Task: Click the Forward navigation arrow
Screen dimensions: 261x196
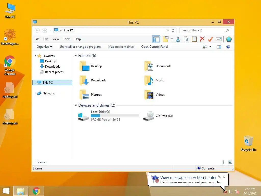Action: (44, 30)
